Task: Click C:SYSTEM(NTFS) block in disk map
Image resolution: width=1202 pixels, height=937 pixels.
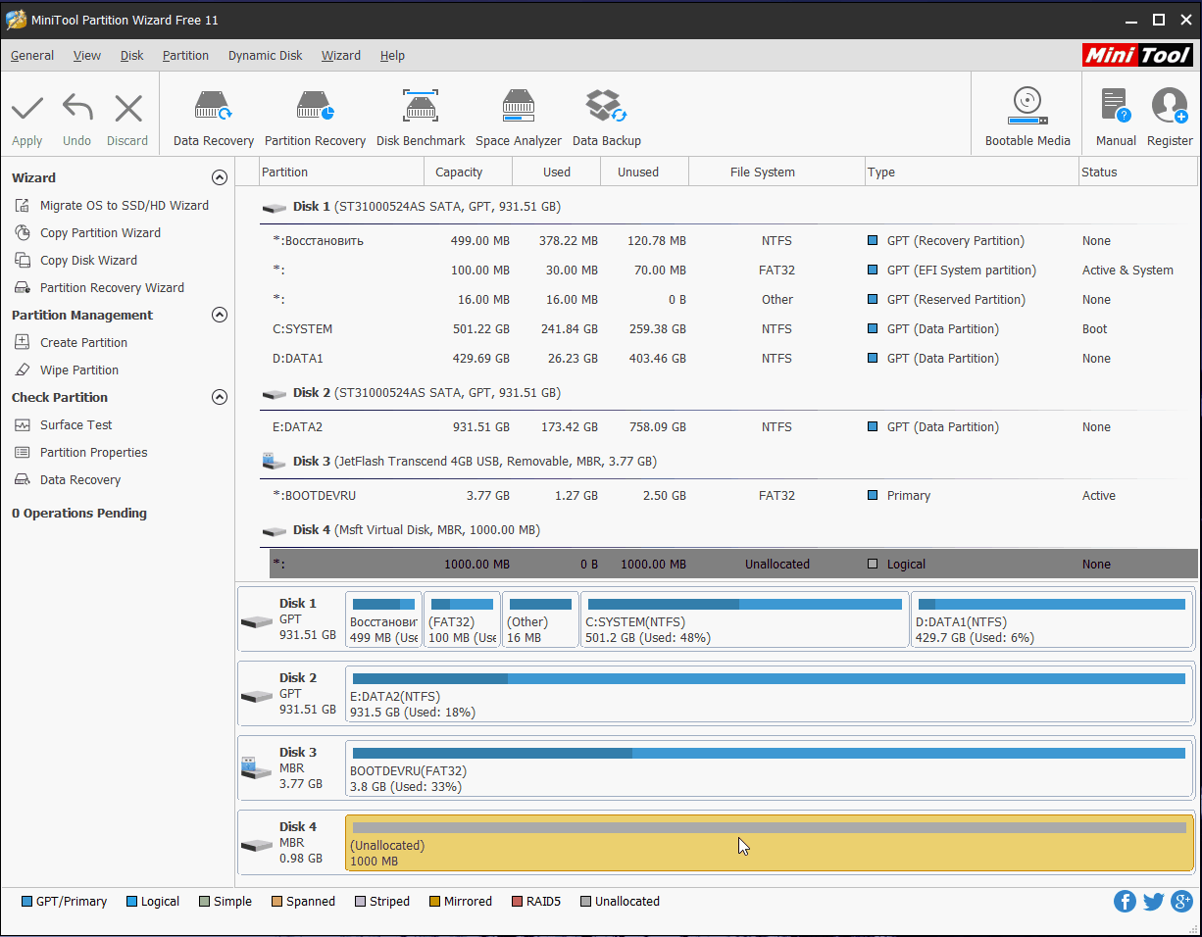Action: [745, 619]
